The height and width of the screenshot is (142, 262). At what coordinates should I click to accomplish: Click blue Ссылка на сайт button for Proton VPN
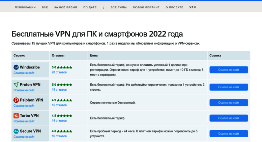[229, 87]
